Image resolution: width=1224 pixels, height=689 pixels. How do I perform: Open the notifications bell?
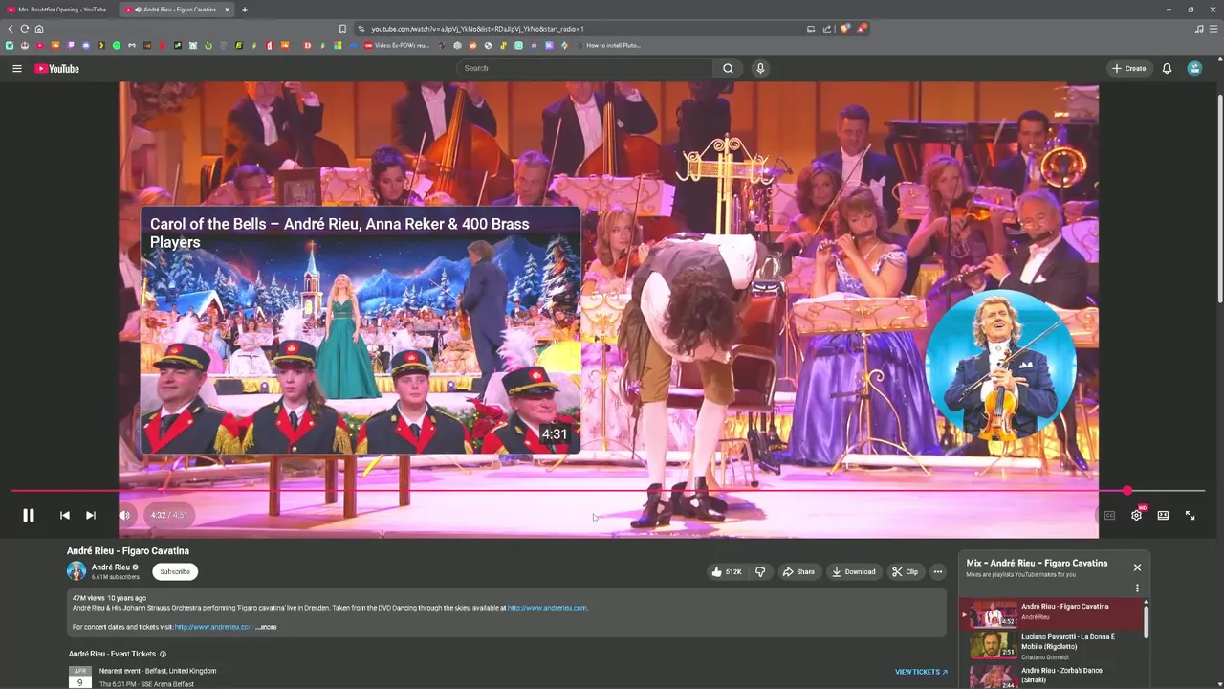(1167, 68)
